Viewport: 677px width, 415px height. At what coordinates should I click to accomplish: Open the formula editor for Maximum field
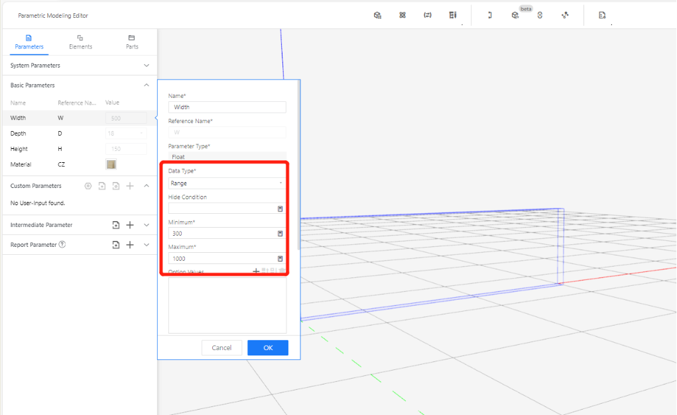(280, 259)
